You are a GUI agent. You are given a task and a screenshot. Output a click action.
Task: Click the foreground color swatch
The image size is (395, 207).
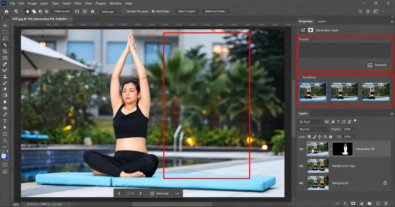[3, 156]
